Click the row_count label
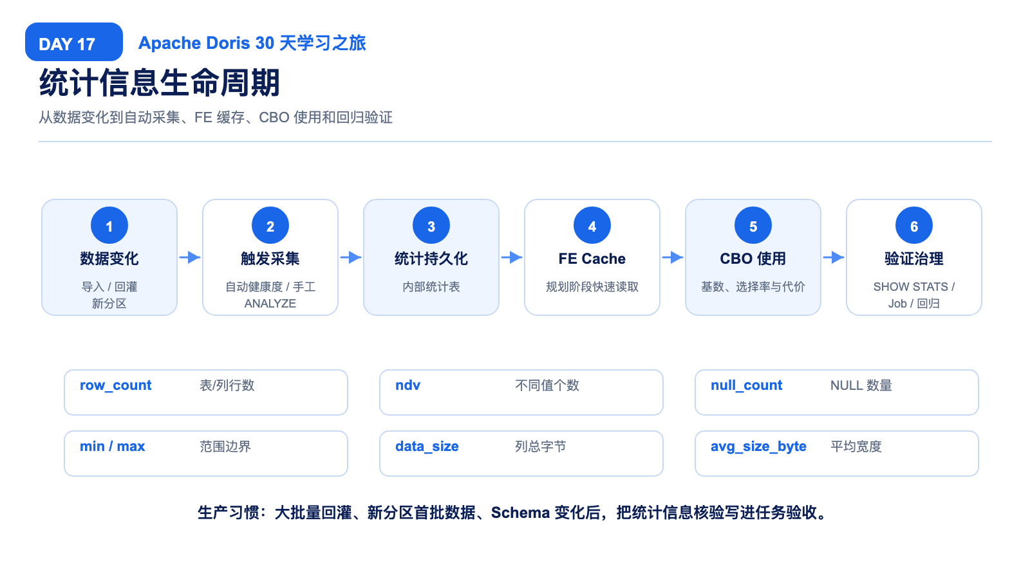Screen dimensions: 1030x579 click(x=116, y=385)
